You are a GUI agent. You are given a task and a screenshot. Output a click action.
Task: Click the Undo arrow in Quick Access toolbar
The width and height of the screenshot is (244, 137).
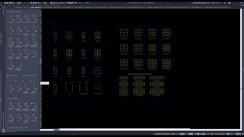click(x=21, y=3)
